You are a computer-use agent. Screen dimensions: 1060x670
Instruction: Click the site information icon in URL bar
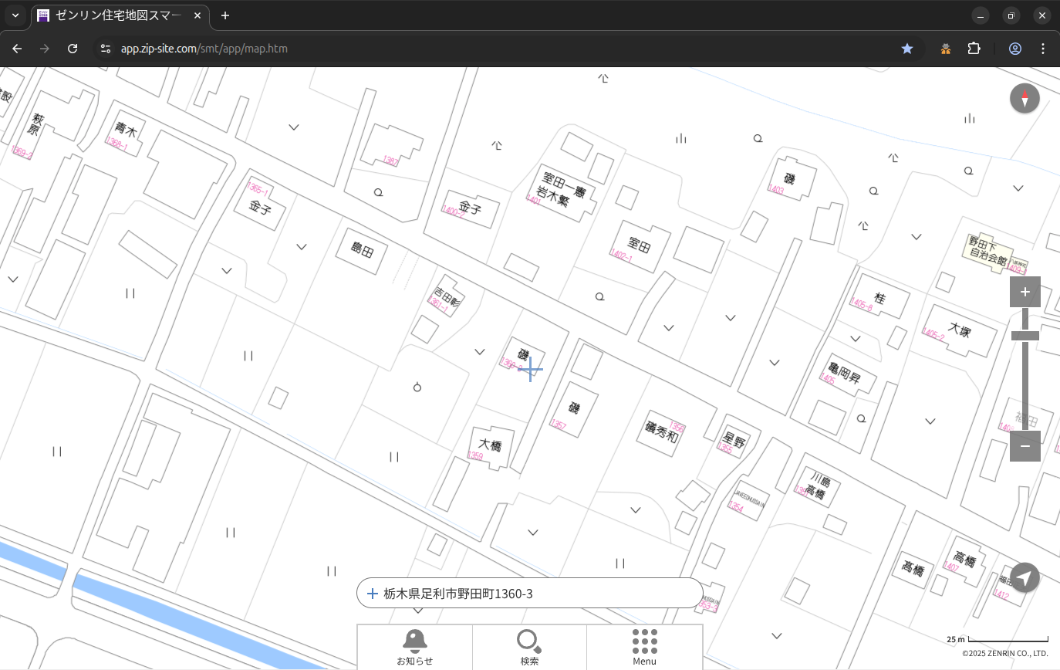(x=106, y=49)
